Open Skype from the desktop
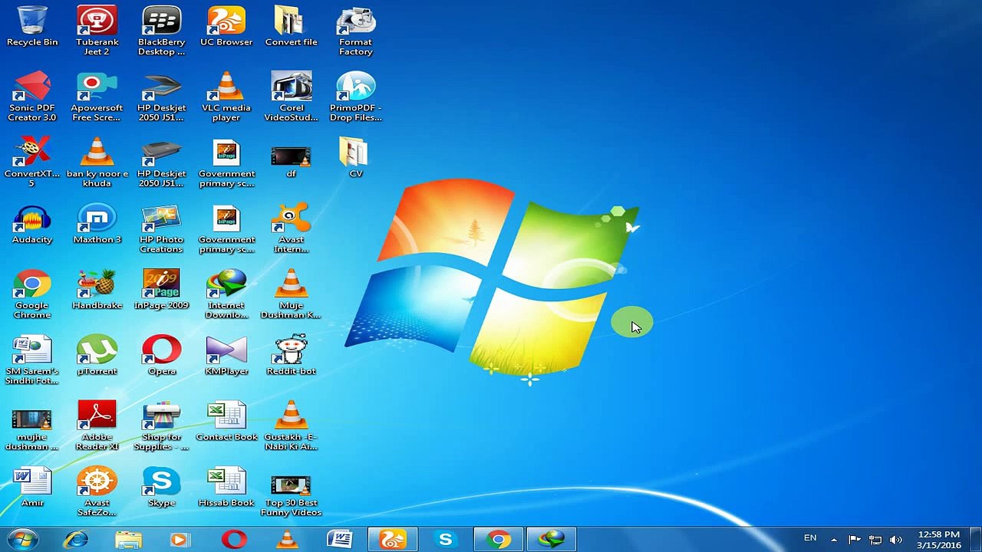 click(x=161, y=488)
